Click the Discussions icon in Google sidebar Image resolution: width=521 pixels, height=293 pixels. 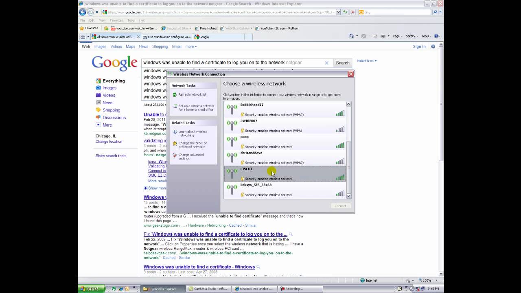98,117
